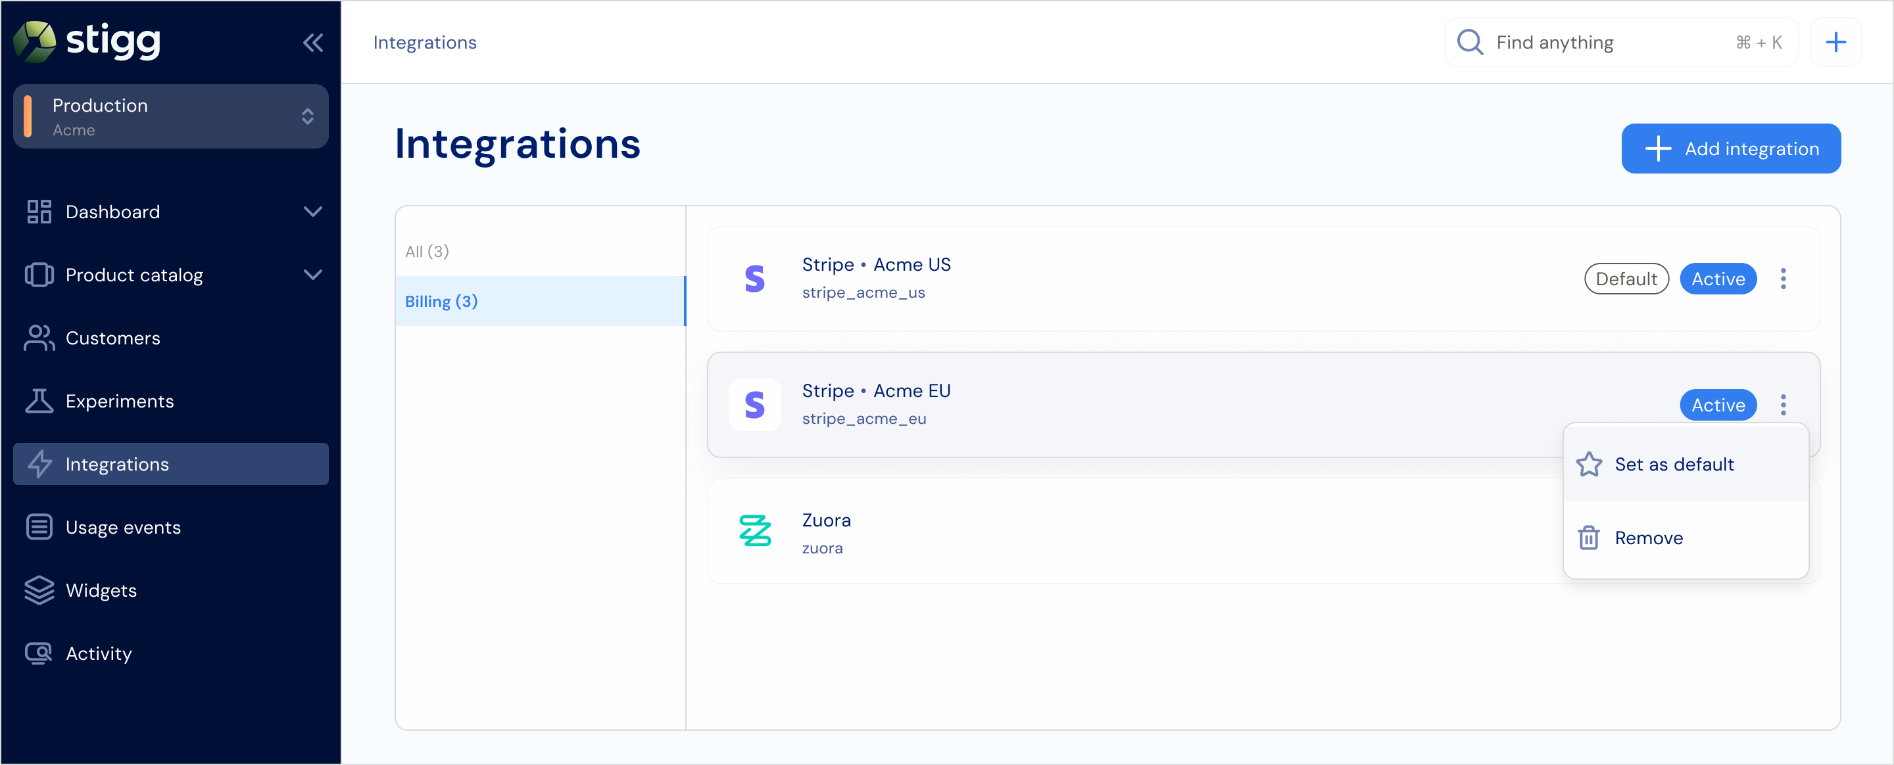Click the stigg logo

[x=87, y=41]
